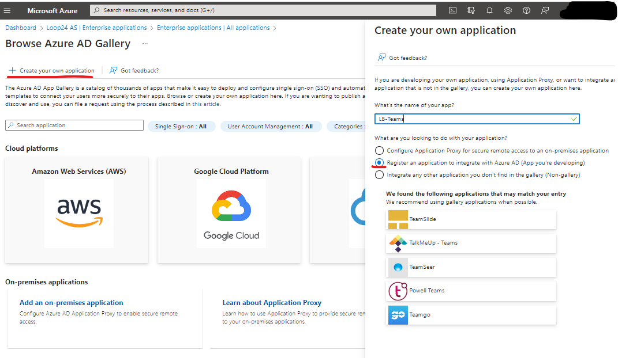Select Integrate any other application (Non-gallery) option

(x=379, y=175)
